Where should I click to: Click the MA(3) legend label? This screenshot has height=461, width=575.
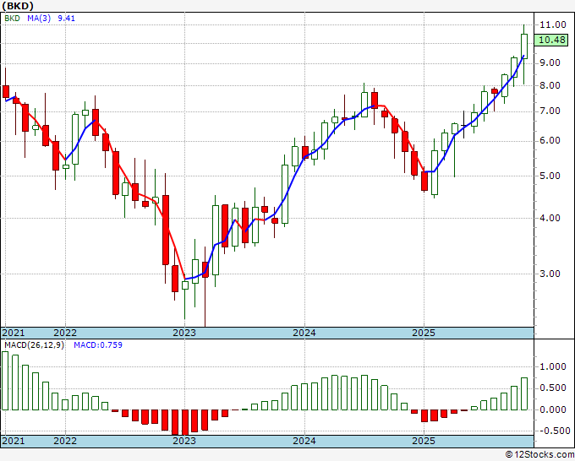point(39,19)
